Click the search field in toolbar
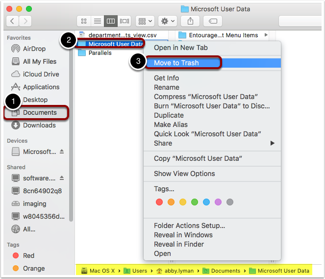325x279 pixels. (x=300, y=21)
